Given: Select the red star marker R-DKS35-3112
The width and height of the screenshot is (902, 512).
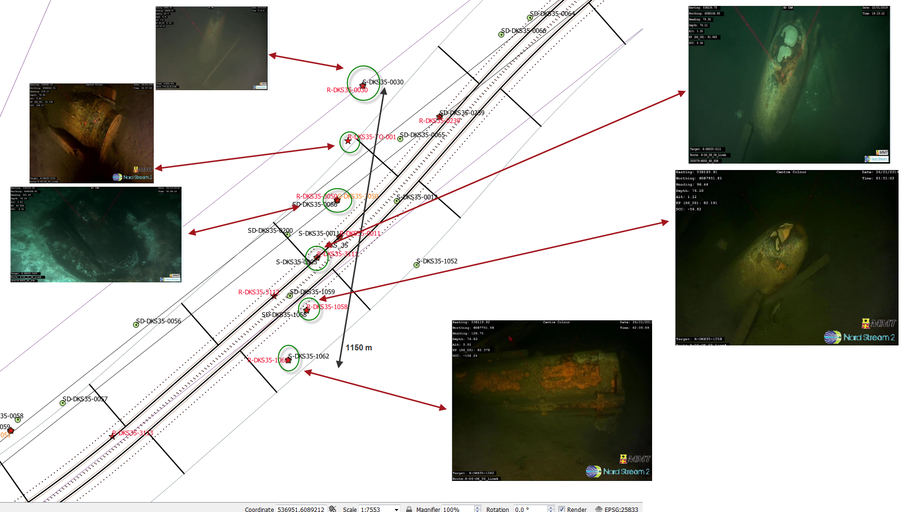Looking at the screenshot, I should [274, 296].
